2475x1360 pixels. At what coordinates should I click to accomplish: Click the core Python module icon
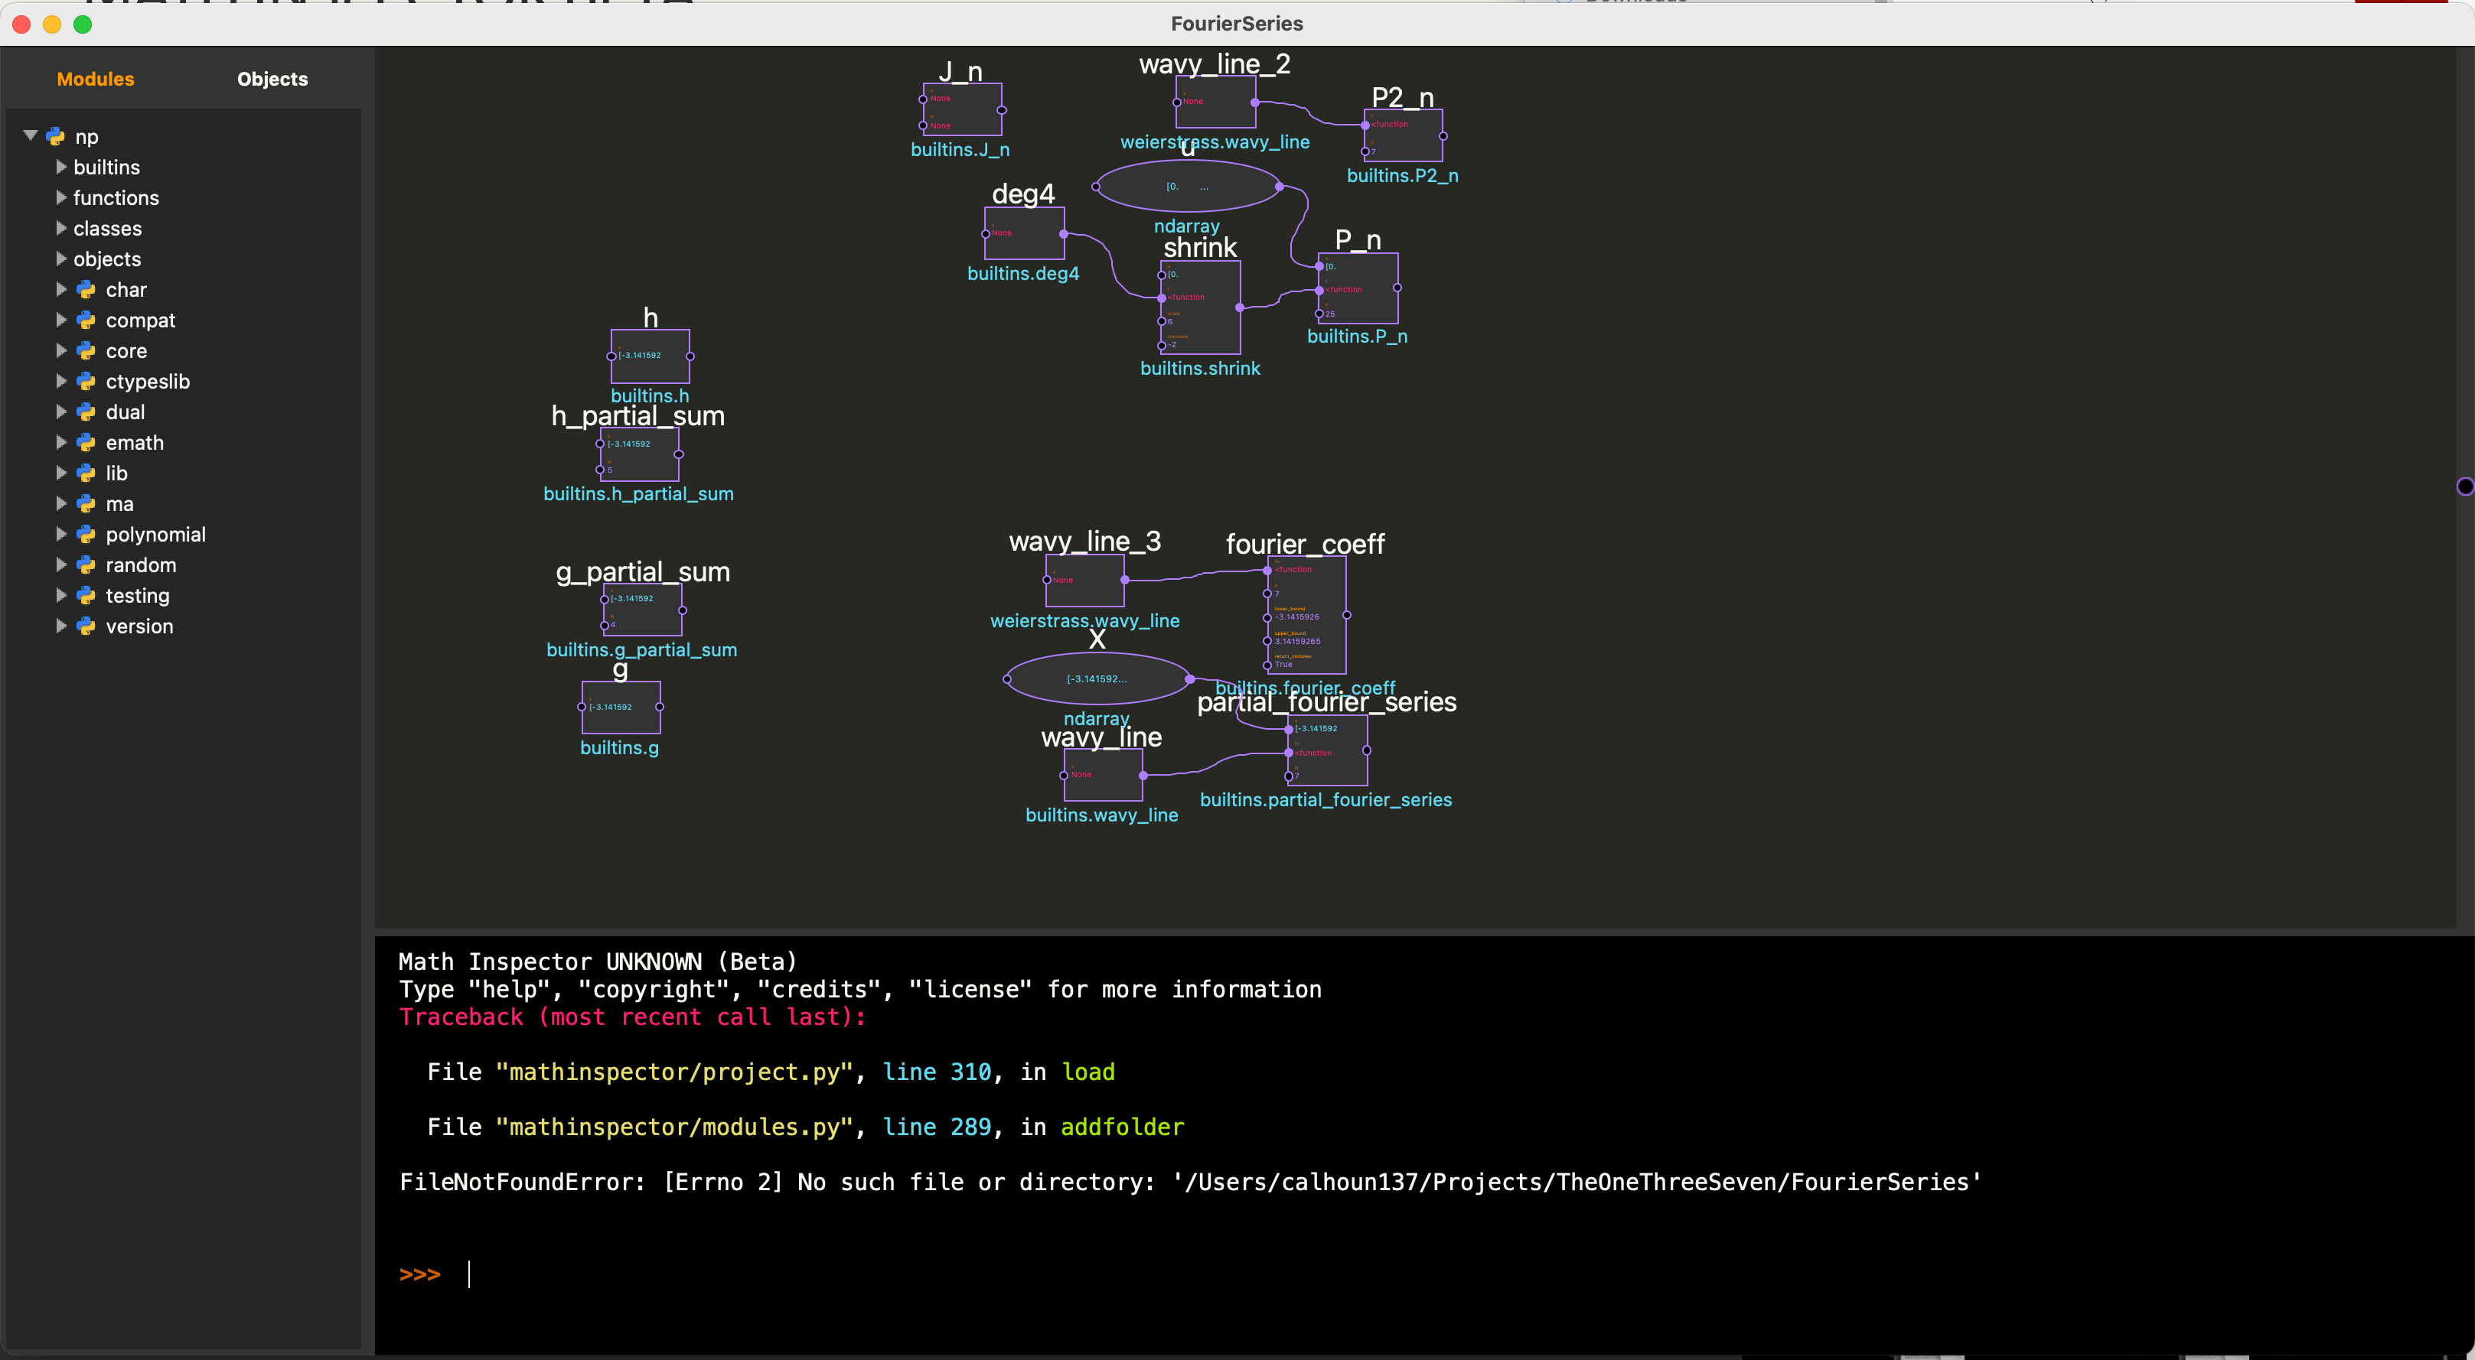click(x=86, y=350)
